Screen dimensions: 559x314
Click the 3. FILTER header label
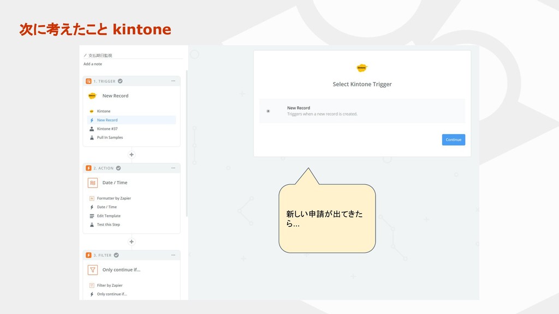pyautogui.click(x=102, y=255)
